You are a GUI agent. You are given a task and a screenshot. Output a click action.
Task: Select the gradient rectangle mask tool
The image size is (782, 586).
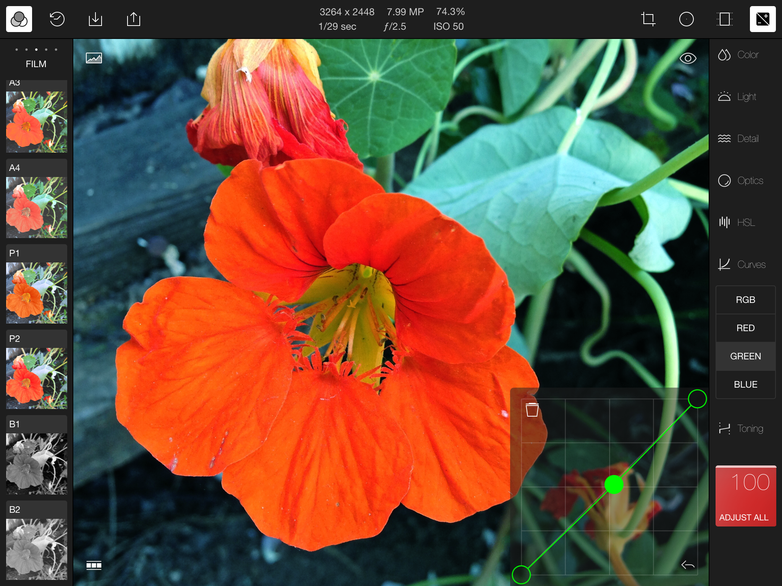pyautogui.click(x=725, y=19)
